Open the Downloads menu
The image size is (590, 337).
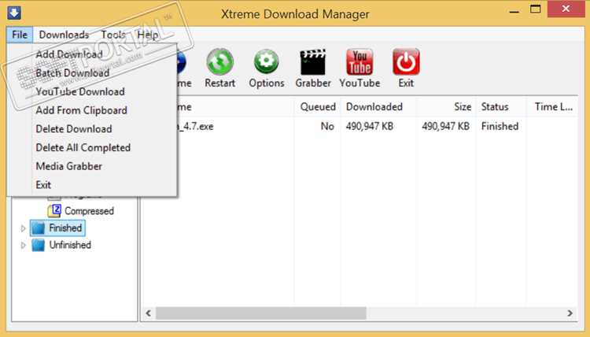click(64, 35)
